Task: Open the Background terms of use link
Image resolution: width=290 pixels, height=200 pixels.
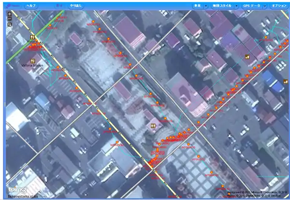Action: tap(23, 196)
